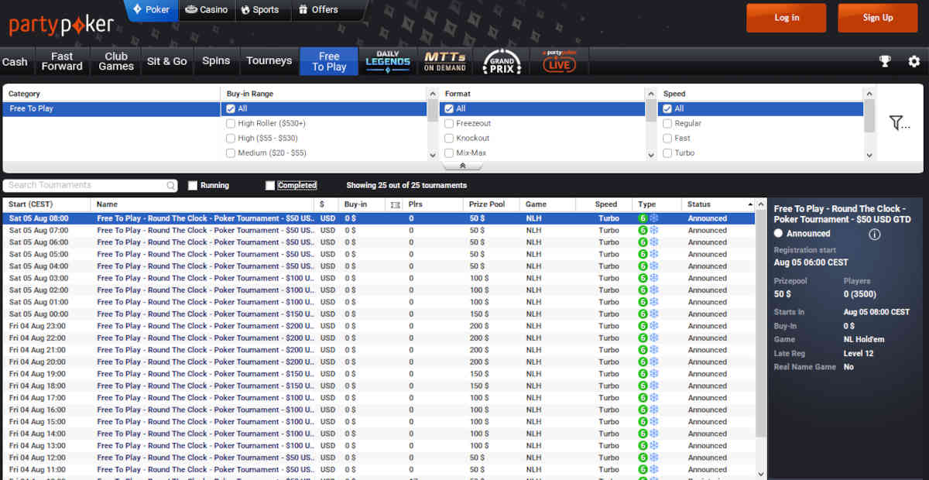This screenshot has height=480, width=929.
Task: Open the Cash games tab
Action: coord(15,61)
